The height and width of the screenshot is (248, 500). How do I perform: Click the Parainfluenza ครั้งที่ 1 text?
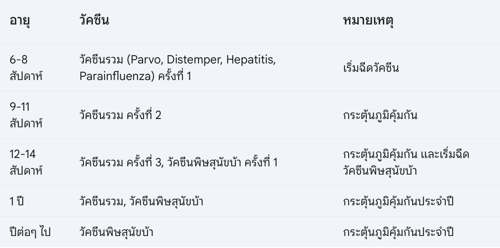136,76
